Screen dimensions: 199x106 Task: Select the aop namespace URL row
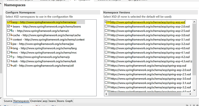(46, 22)
